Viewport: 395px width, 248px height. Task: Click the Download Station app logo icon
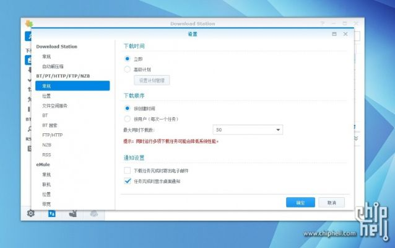click(x=29, y=24)
